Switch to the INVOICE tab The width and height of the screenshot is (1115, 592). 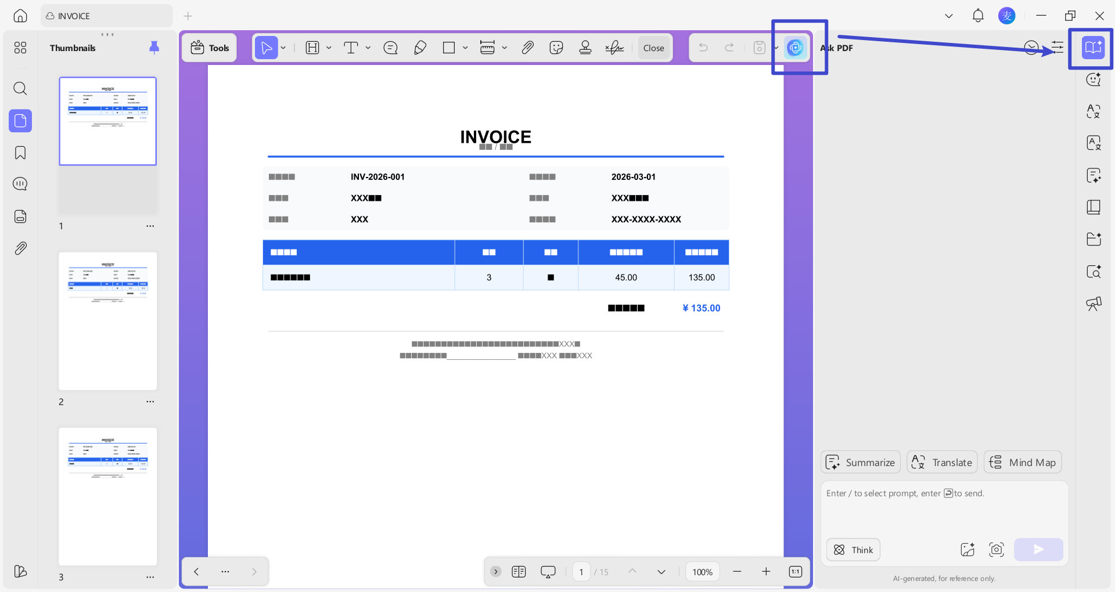coord(106,16)
